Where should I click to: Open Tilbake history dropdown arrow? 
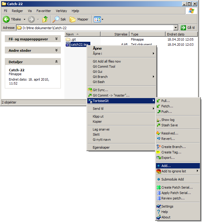[24, 19]
